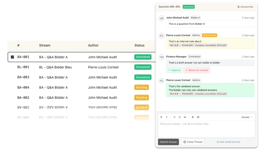Open the PDF attached to the validated answer
This screenshot has height=149, width=265.
(x=198, y=94)
